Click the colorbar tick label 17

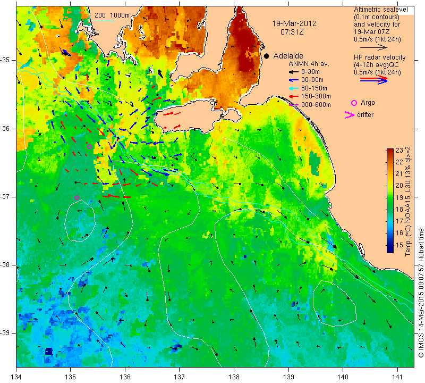399,221
